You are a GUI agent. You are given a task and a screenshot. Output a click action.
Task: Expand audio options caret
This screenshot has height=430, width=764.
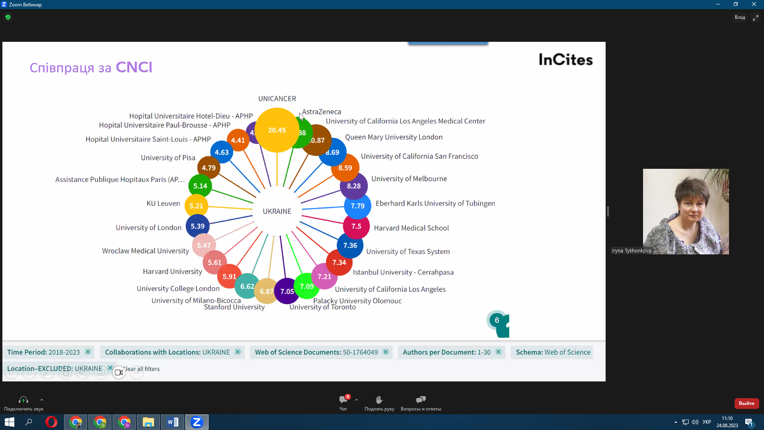pyautogui.click(x=42, y=400)
